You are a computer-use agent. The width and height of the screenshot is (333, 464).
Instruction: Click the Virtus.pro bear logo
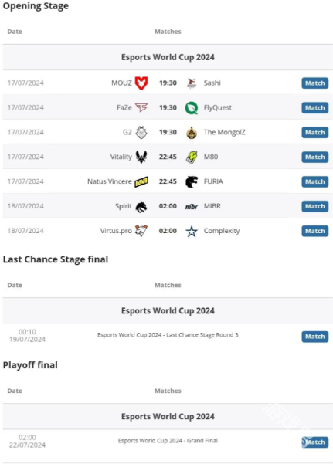click(141, 231)
